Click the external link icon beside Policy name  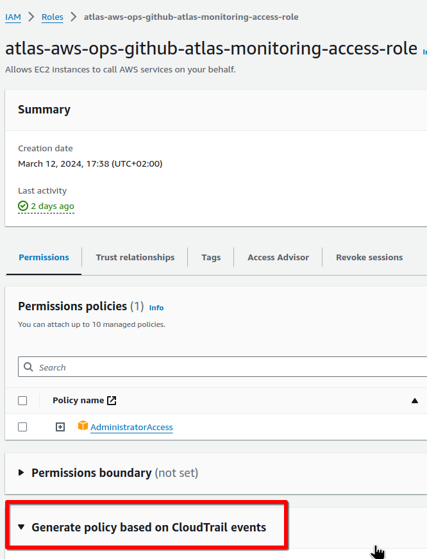[112, 401]
